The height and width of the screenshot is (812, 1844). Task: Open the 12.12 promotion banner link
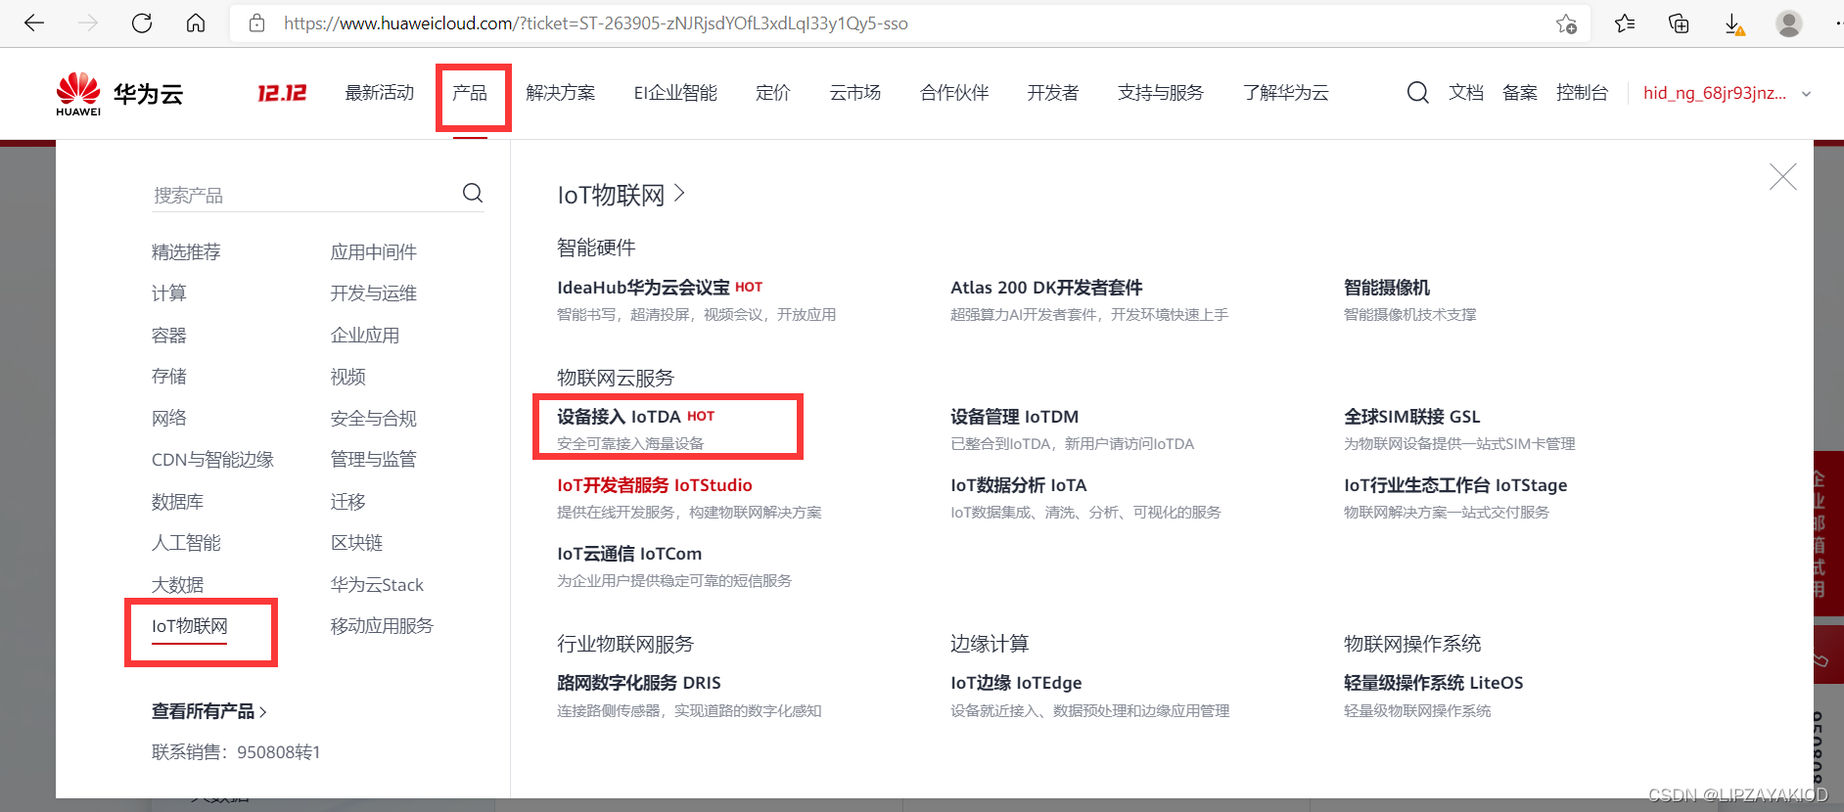pos(282,93)
